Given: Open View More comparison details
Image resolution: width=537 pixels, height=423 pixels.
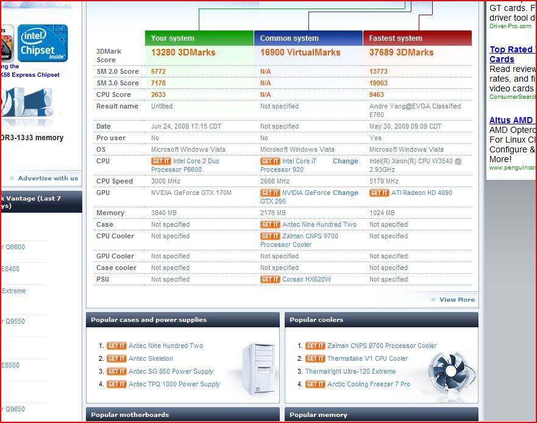Looking at the screenshot, I should coord(457,299).
